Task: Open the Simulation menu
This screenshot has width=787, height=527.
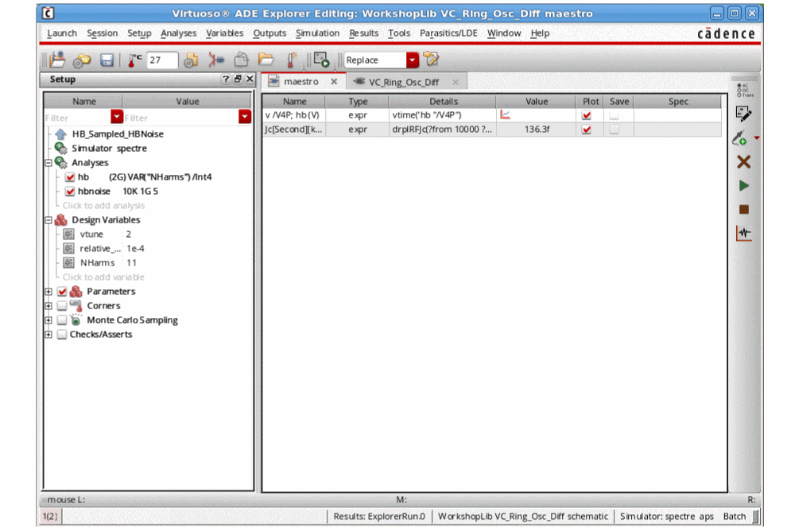Action: [317, 33]
